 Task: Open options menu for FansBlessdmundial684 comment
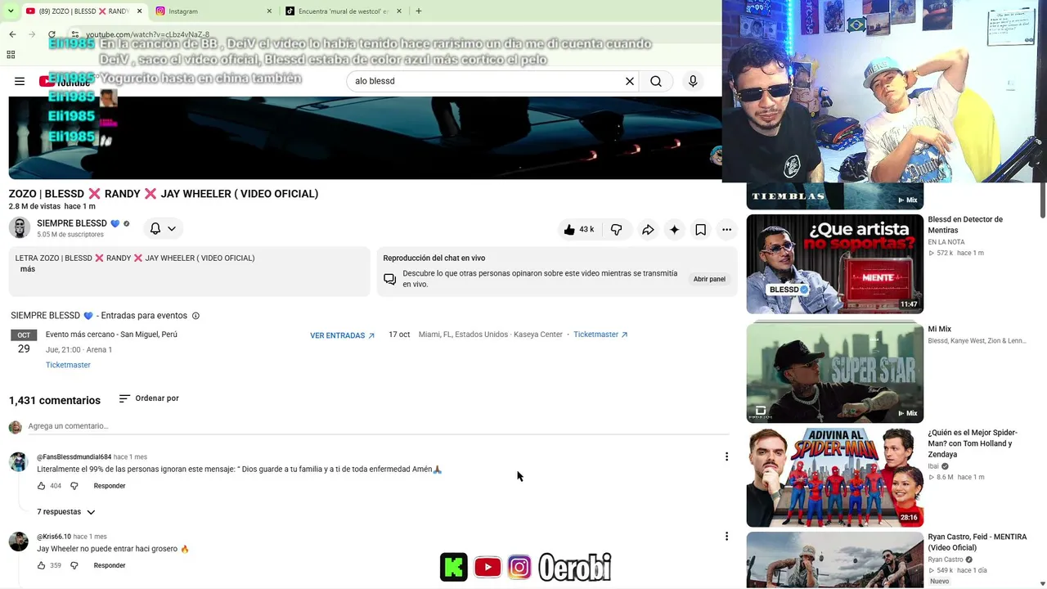click(726, 456)
